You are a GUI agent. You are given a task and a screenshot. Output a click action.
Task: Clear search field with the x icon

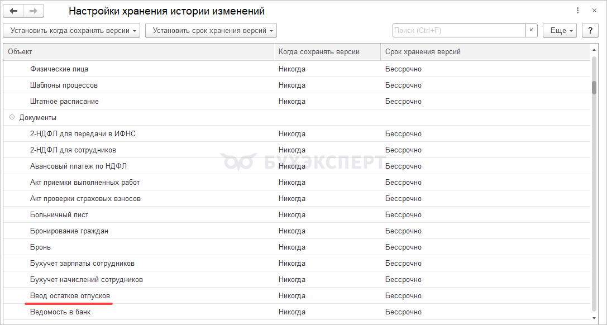(x=532, y=30)
